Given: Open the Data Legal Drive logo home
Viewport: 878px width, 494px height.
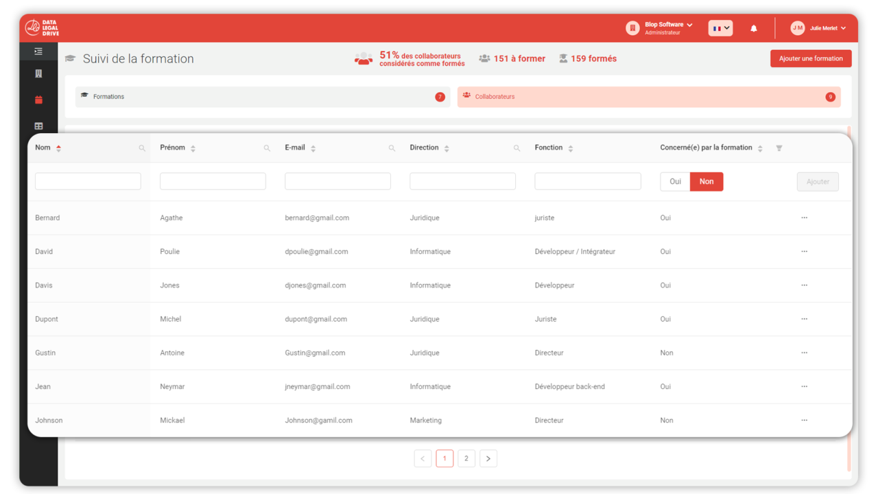Looking at the screenshot, I should (x=42, y=27).
